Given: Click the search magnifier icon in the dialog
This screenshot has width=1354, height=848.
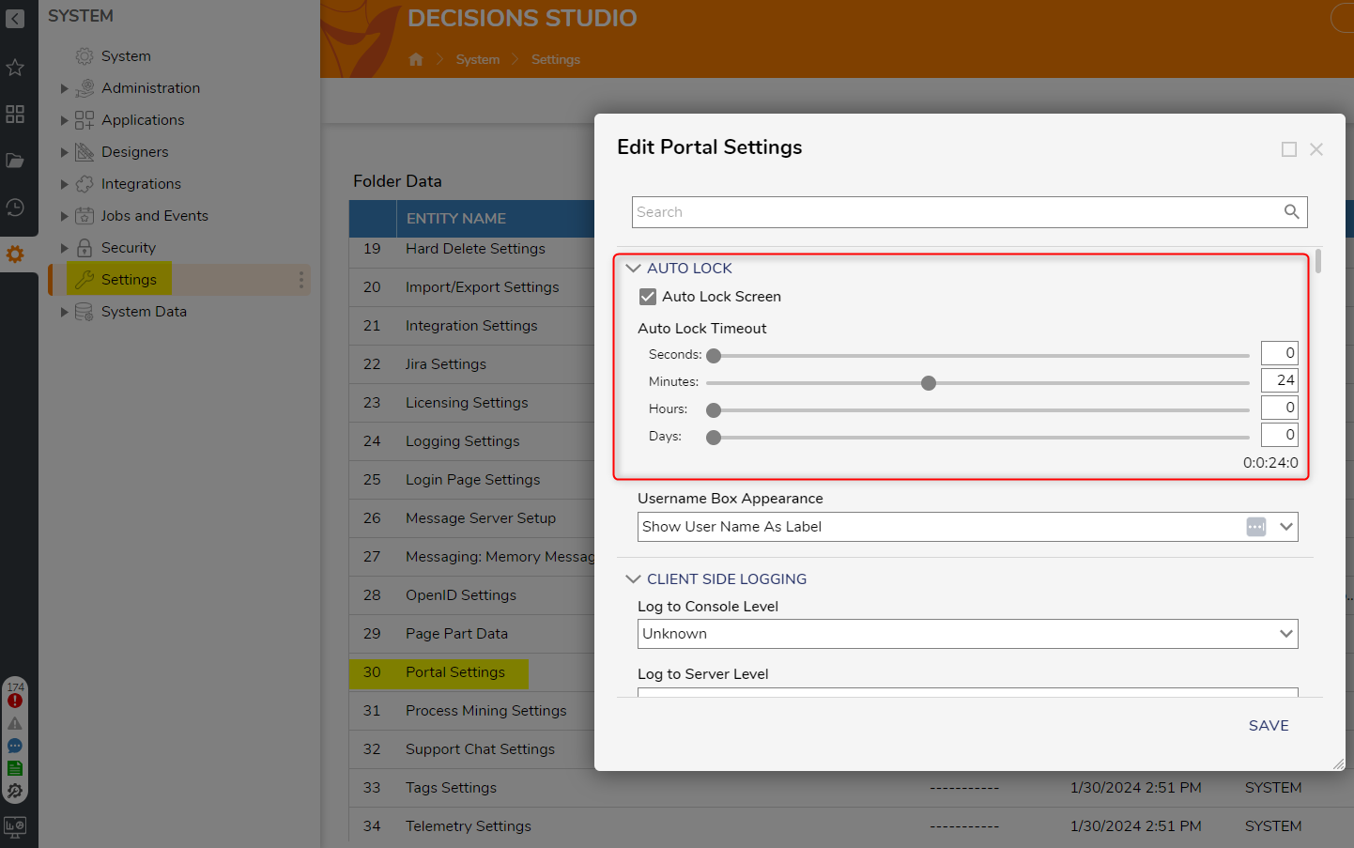Looking at the screenshot, I should point(1292,212).
